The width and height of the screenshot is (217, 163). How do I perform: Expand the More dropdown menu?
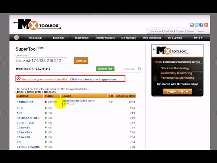198,38
